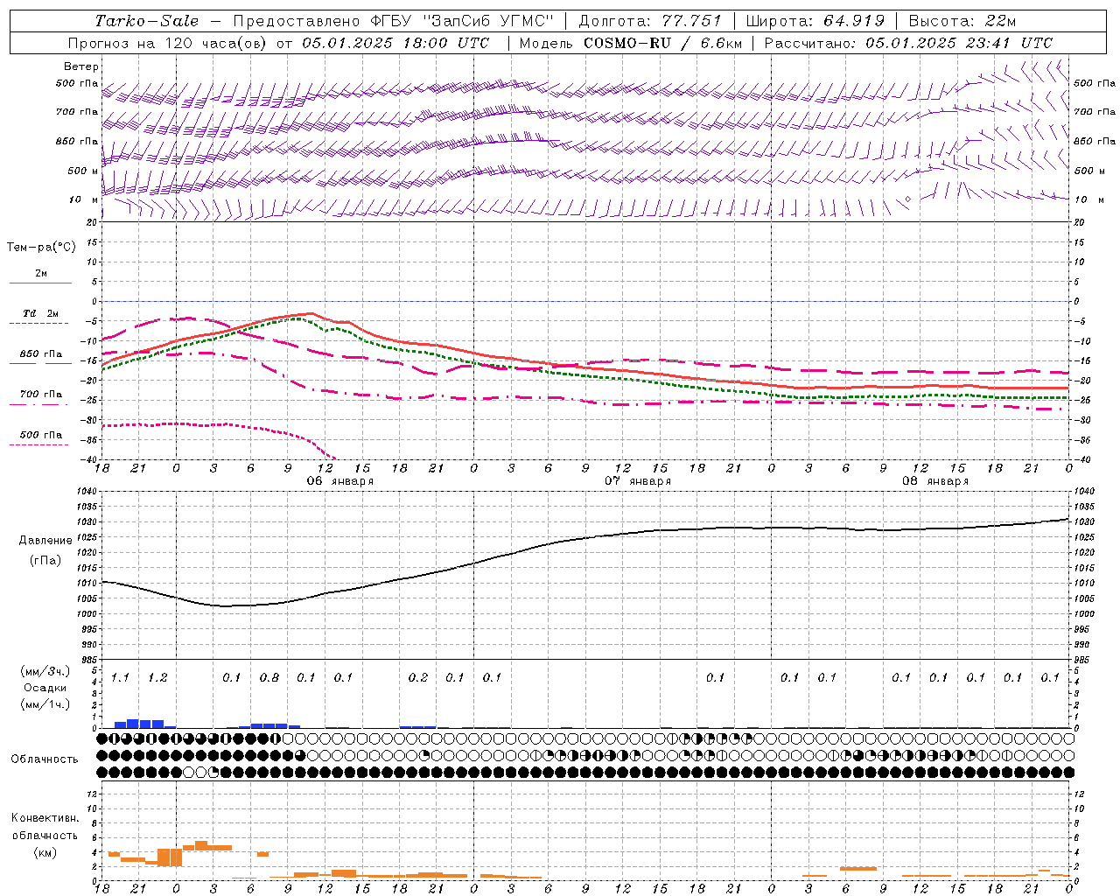Screen dimensions: 1120x896
Task: Click the Ветер panel label
Action: point(81,66)
